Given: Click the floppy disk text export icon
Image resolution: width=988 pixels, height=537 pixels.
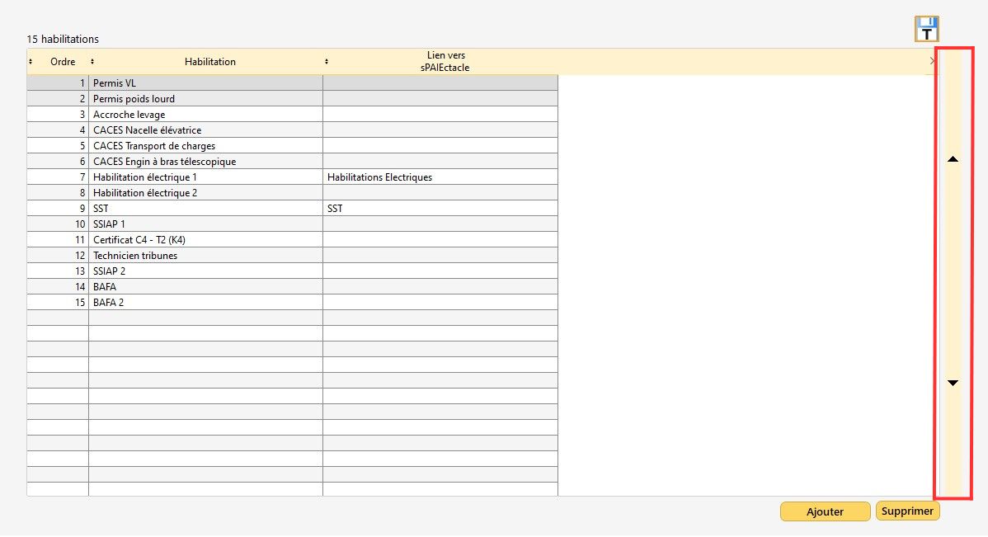Looking at the screenshot, I should tap(927, 29).
